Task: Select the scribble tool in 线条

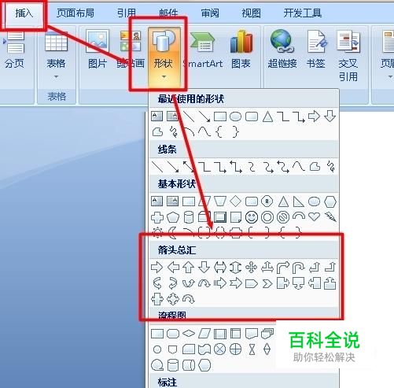Action: [330, 167]
